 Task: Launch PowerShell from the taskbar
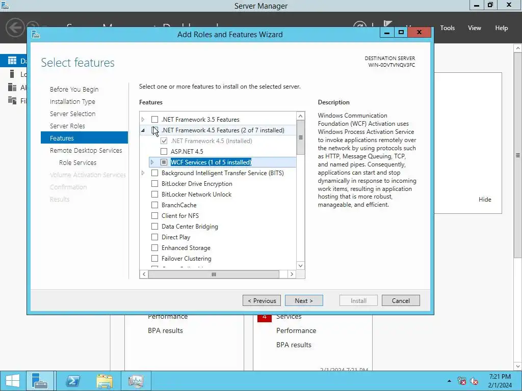pos(73,381)
